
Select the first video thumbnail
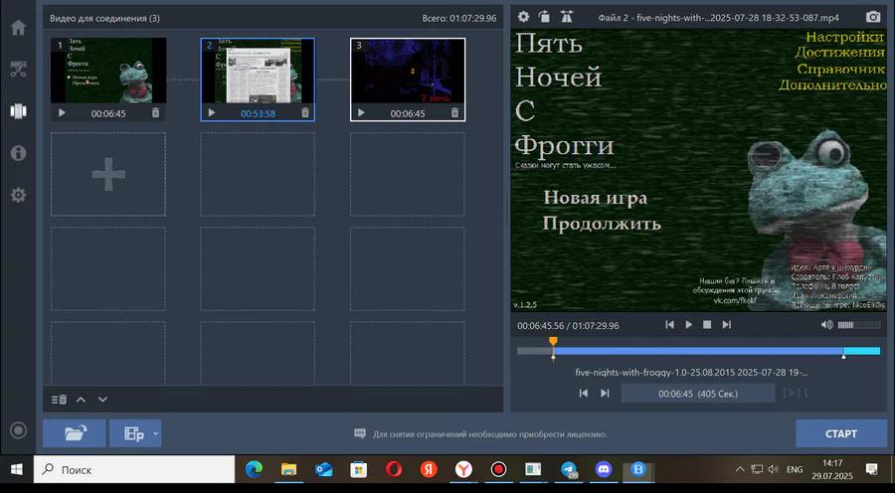click(108, 71)
